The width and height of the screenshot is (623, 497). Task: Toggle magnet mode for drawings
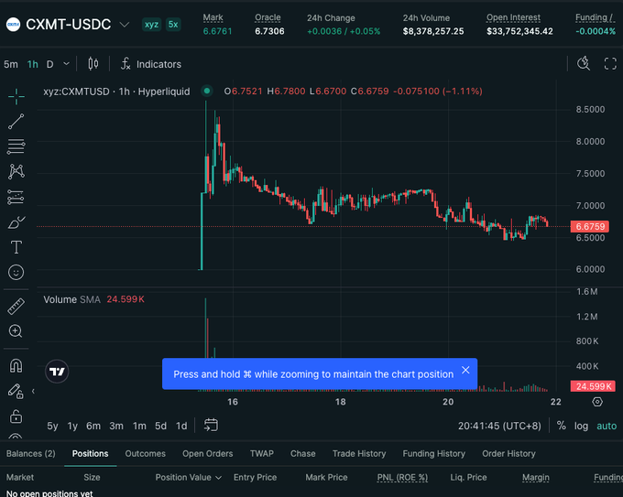[x=16, y=365]
